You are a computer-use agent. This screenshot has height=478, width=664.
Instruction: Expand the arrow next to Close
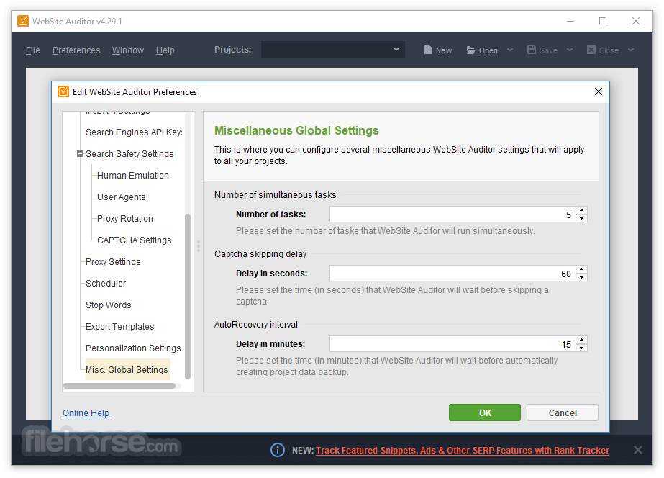pyautogui.click(x=631, y=50)
